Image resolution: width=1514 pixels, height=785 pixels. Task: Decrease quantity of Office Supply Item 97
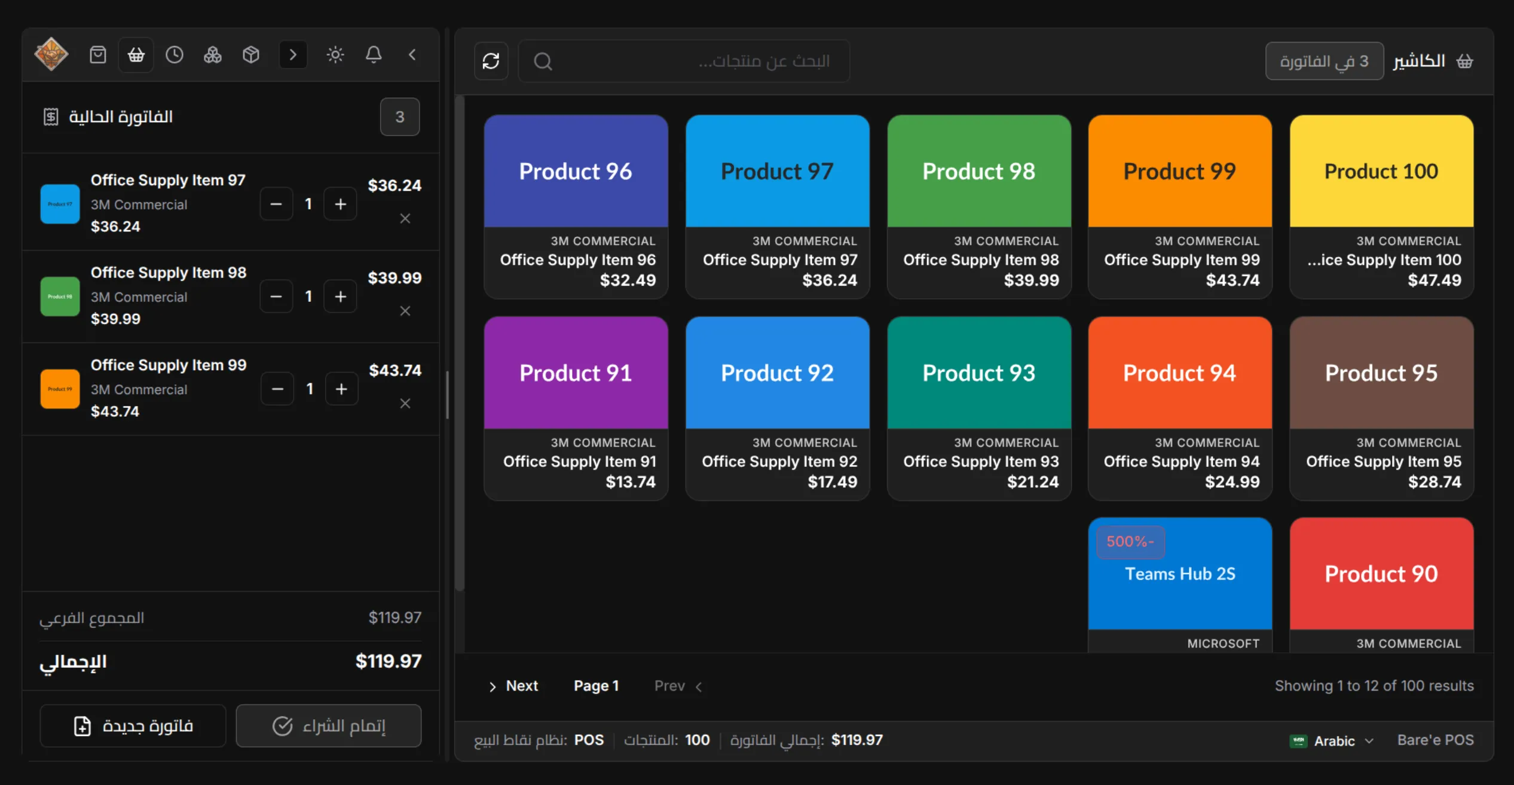point(276,204)
